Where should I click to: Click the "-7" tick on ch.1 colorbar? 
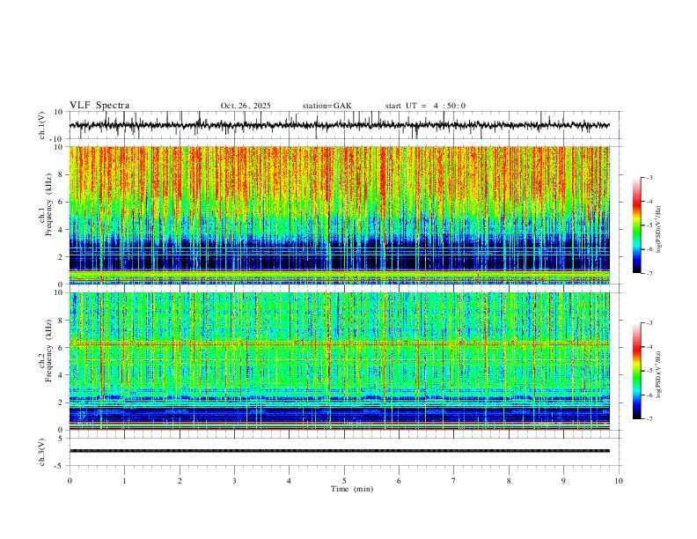coord(649,274)
